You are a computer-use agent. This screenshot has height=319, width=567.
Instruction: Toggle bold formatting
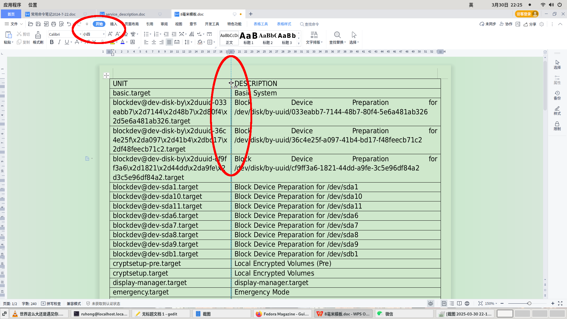tap(52, 42)
